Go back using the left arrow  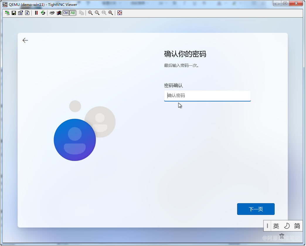tap(25, 40)
